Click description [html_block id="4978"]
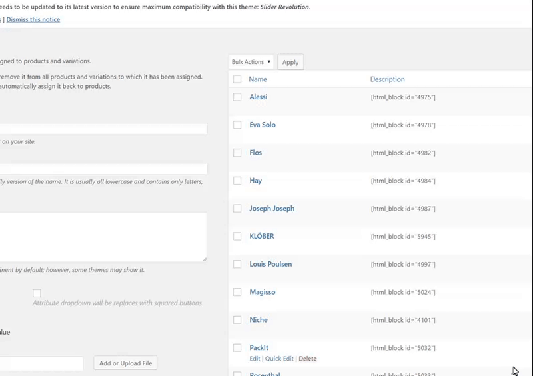Image resolution: width=533 pixels, height=376 pixels. pyautogui.click(x=403, y=125)
